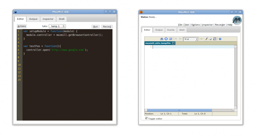Click the MozMill logo in right window

237,20
